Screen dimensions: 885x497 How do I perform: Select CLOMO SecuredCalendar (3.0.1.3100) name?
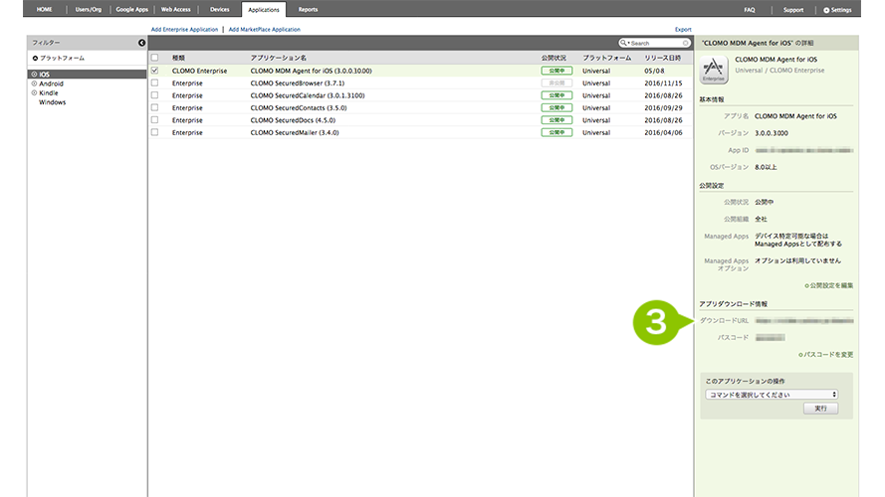pyautogui.click(x=308, y=95)
